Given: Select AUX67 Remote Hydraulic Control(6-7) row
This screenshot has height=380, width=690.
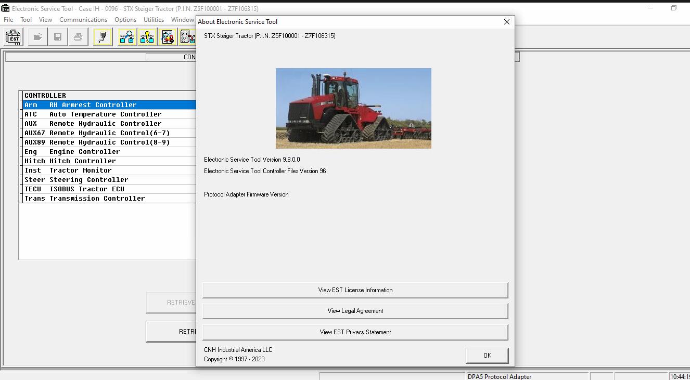Looking at the screenshot, I should coord(109,133).
